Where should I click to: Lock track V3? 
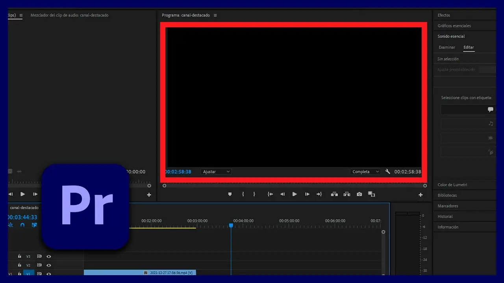(x=19, y=256)
